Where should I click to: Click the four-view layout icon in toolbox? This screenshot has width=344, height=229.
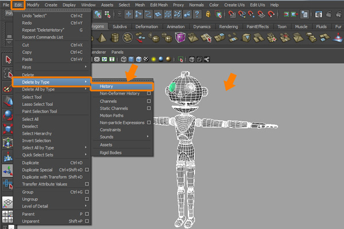7,216
